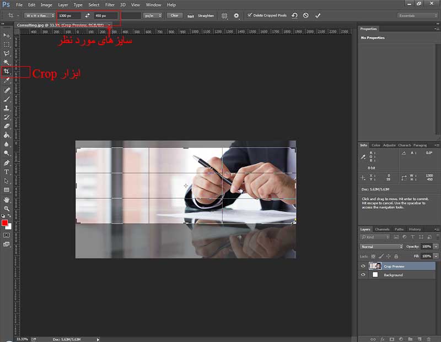Click the Clear button
The image size is (441, 342).
click(174, 15)
